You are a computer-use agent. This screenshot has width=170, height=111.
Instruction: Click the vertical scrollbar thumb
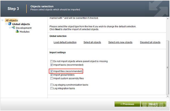[x=168, y=67]
